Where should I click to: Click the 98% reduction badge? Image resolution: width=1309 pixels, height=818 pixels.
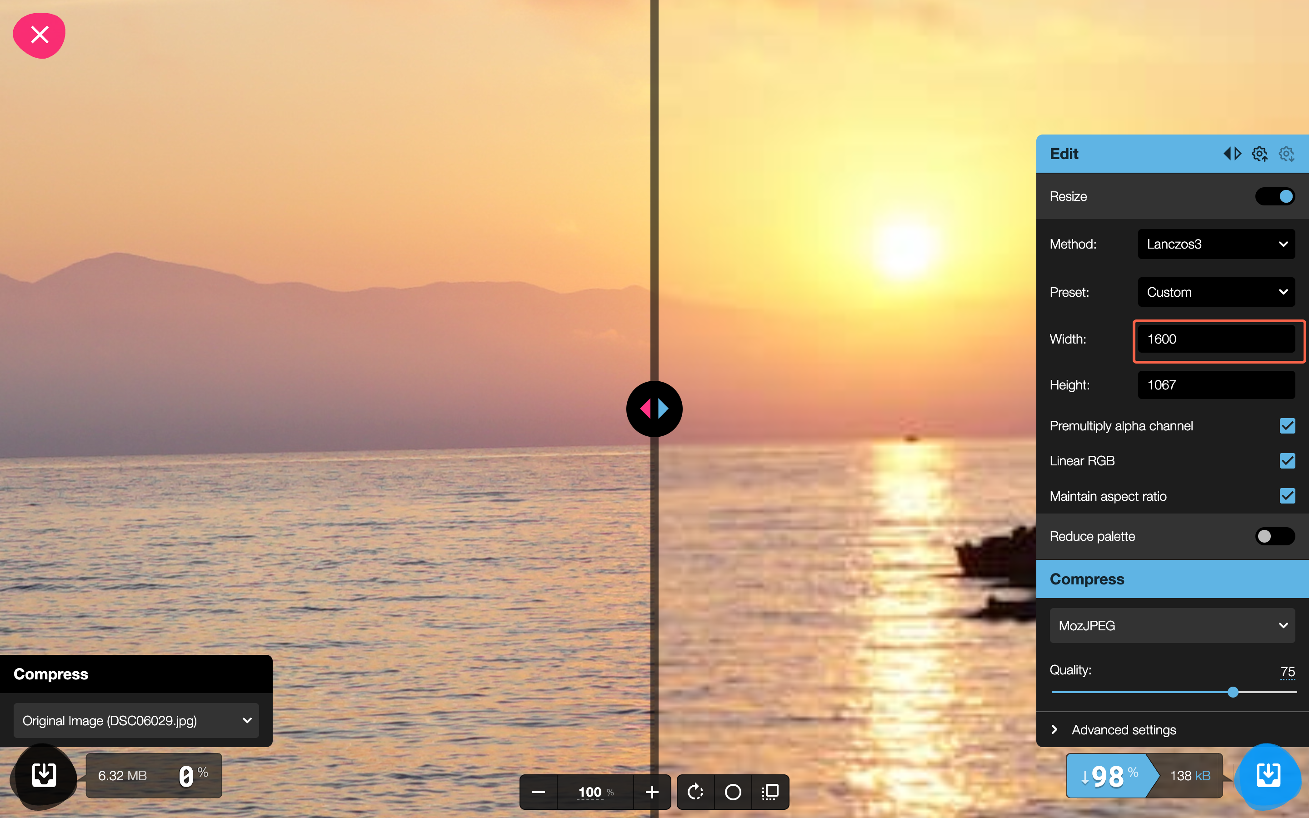[1112, 776]
